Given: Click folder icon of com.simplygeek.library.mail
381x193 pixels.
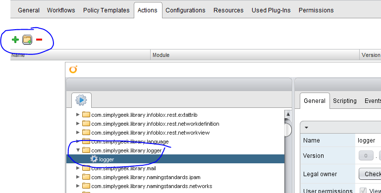Looking at the screenshot, I should click(x=86, y=168).
